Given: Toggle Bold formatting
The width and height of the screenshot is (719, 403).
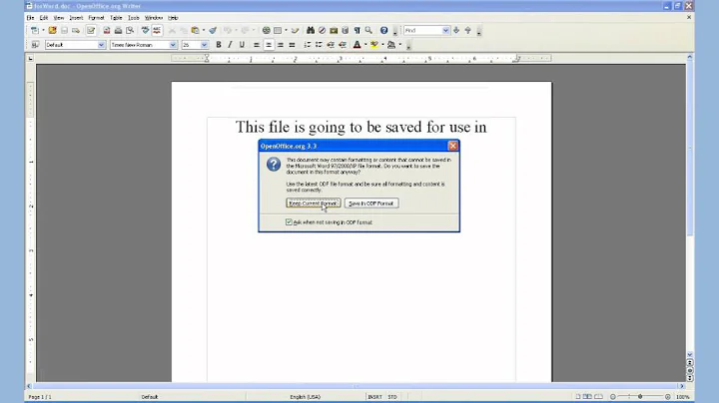Looking at the screenshot, I should 219,45.
